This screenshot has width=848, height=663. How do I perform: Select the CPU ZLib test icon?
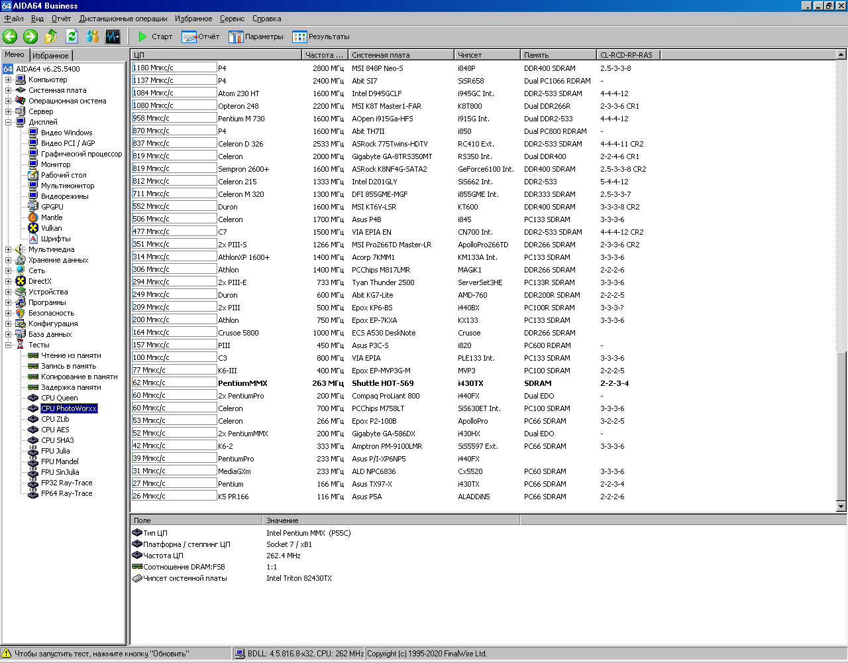33,419
